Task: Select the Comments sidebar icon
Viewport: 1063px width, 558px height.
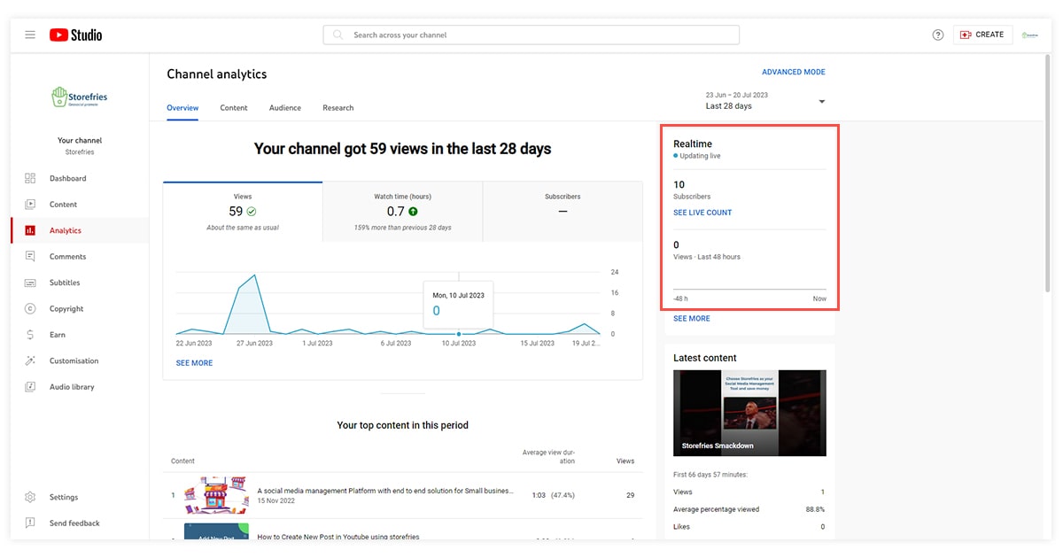Action: (x=30, y=257)
